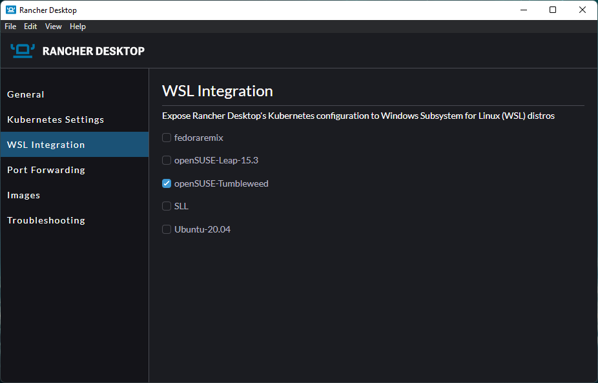Viewport: 598px width, 383px height.
Task: Open the Troubleshooting section
Action: pos(46,220)
